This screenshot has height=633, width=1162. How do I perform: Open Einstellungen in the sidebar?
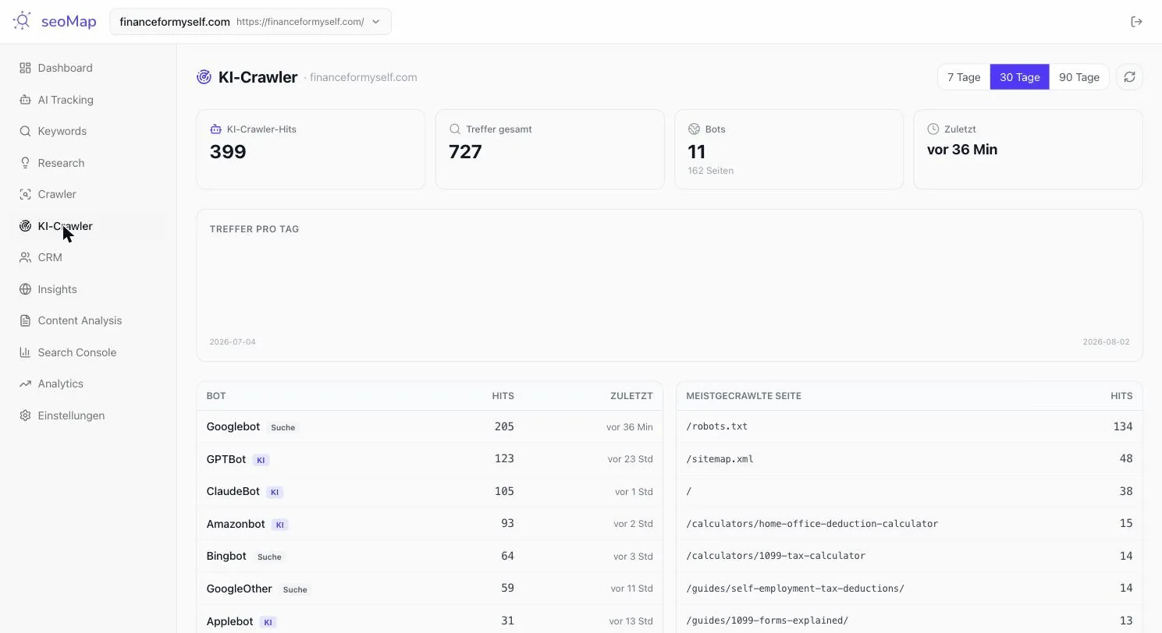click(88, 416)
